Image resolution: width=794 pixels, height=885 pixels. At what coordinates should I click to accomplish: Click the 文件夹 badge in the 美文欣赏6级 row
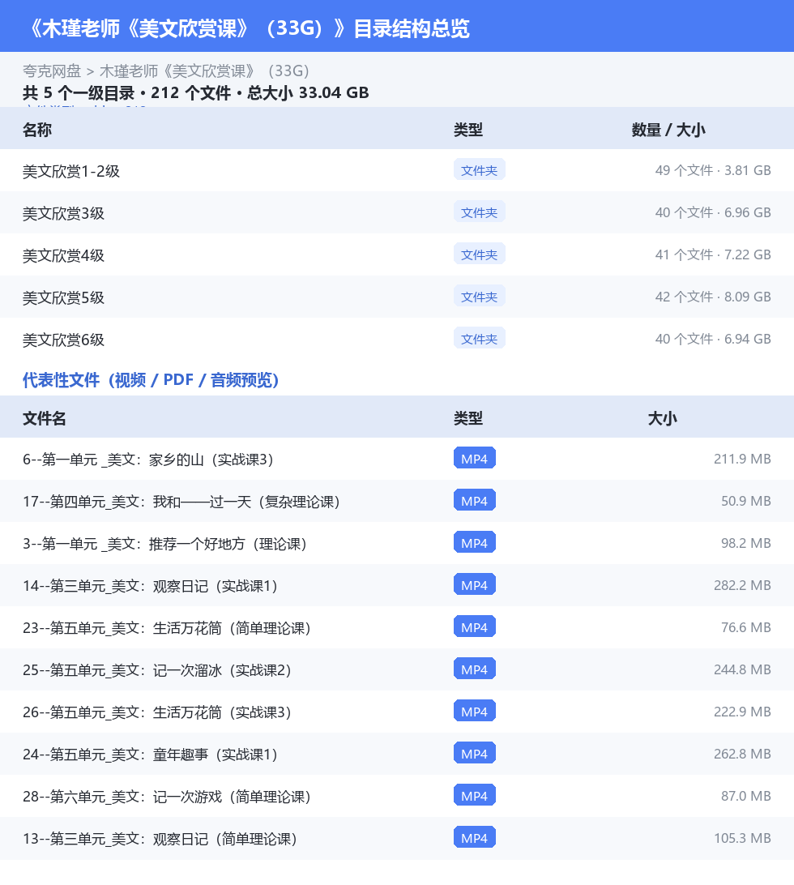(479, 339)
